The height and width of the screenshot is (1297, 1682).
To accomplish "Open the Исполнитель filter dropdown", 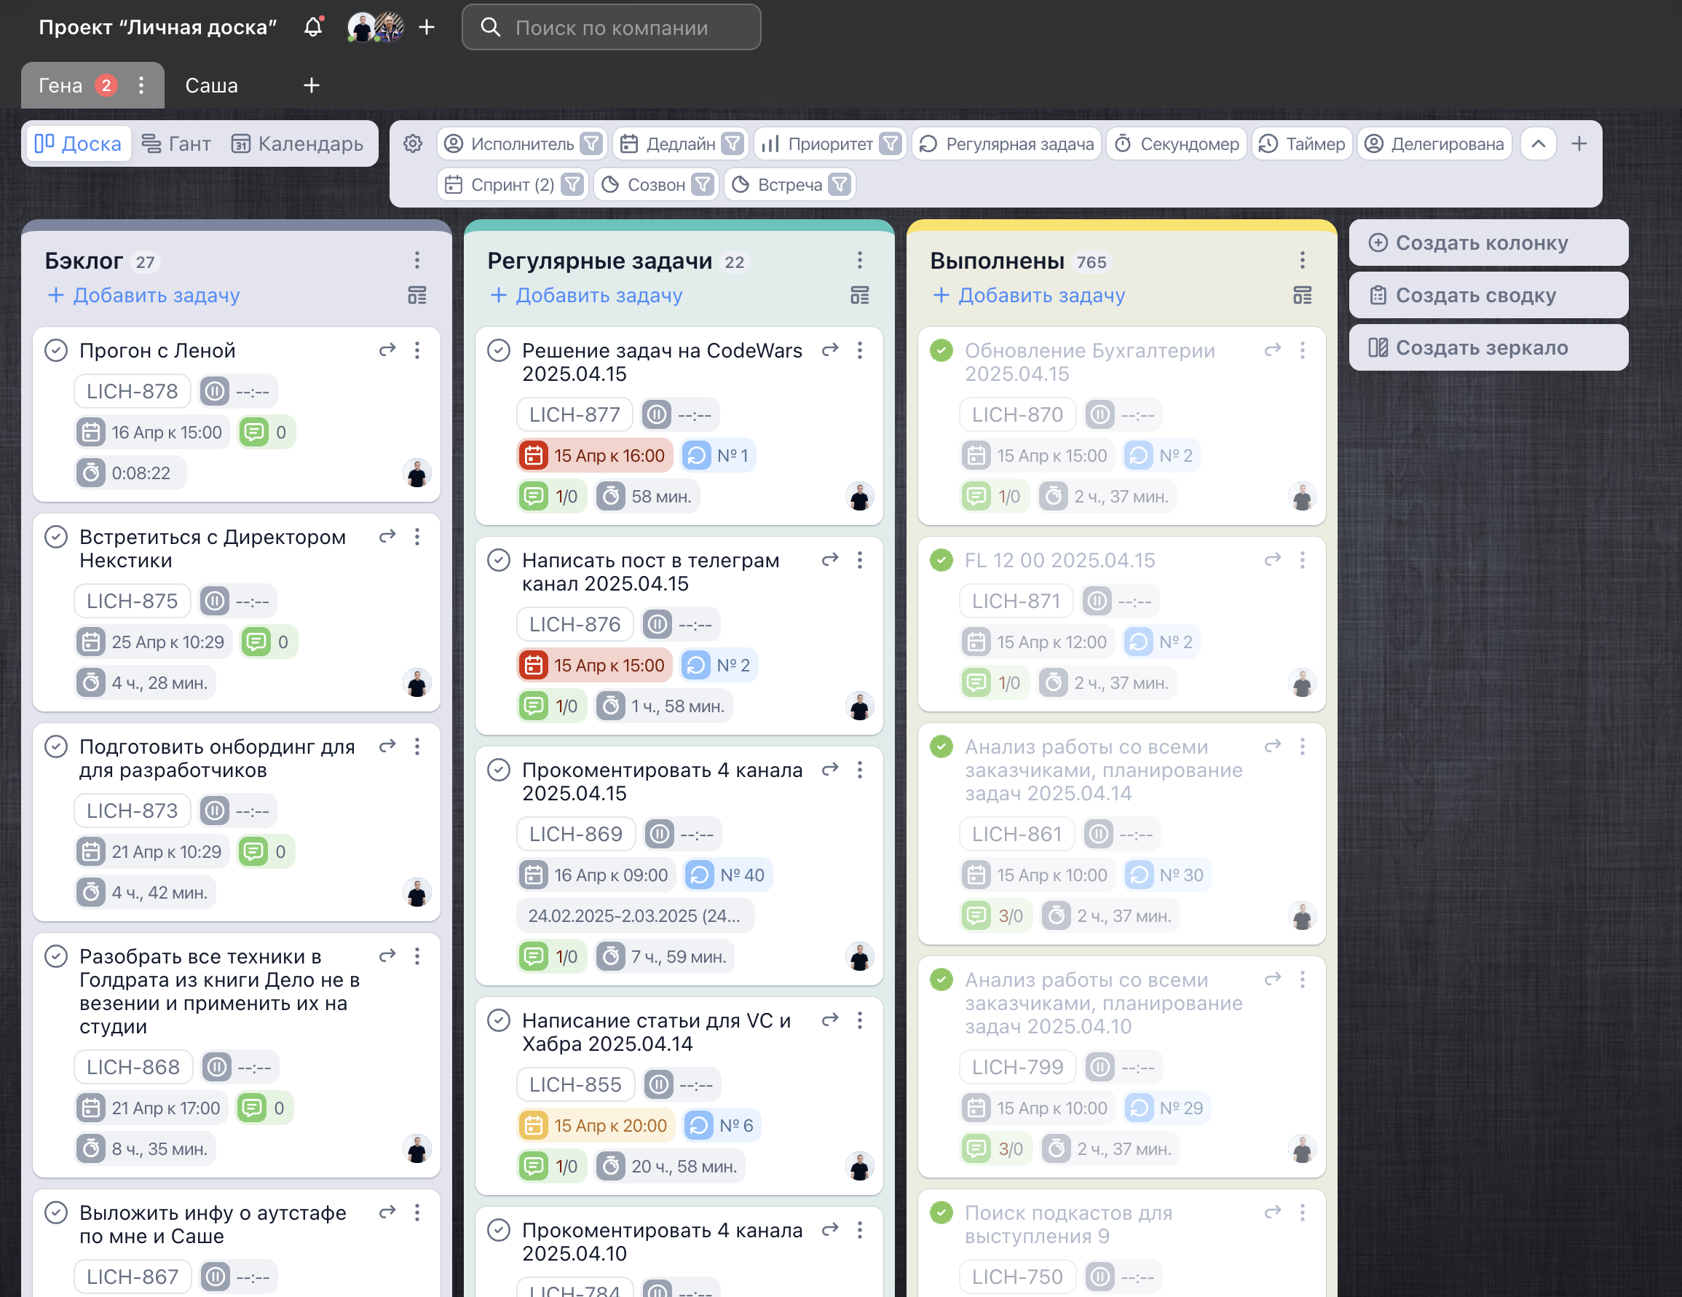I will pos(591,144).
